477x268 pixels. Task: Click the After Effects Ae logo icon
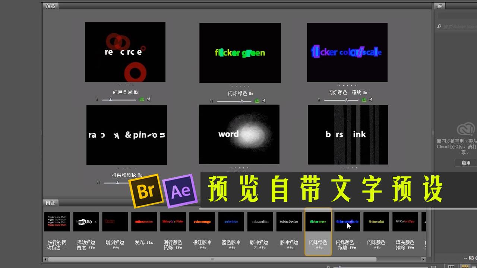180,191
